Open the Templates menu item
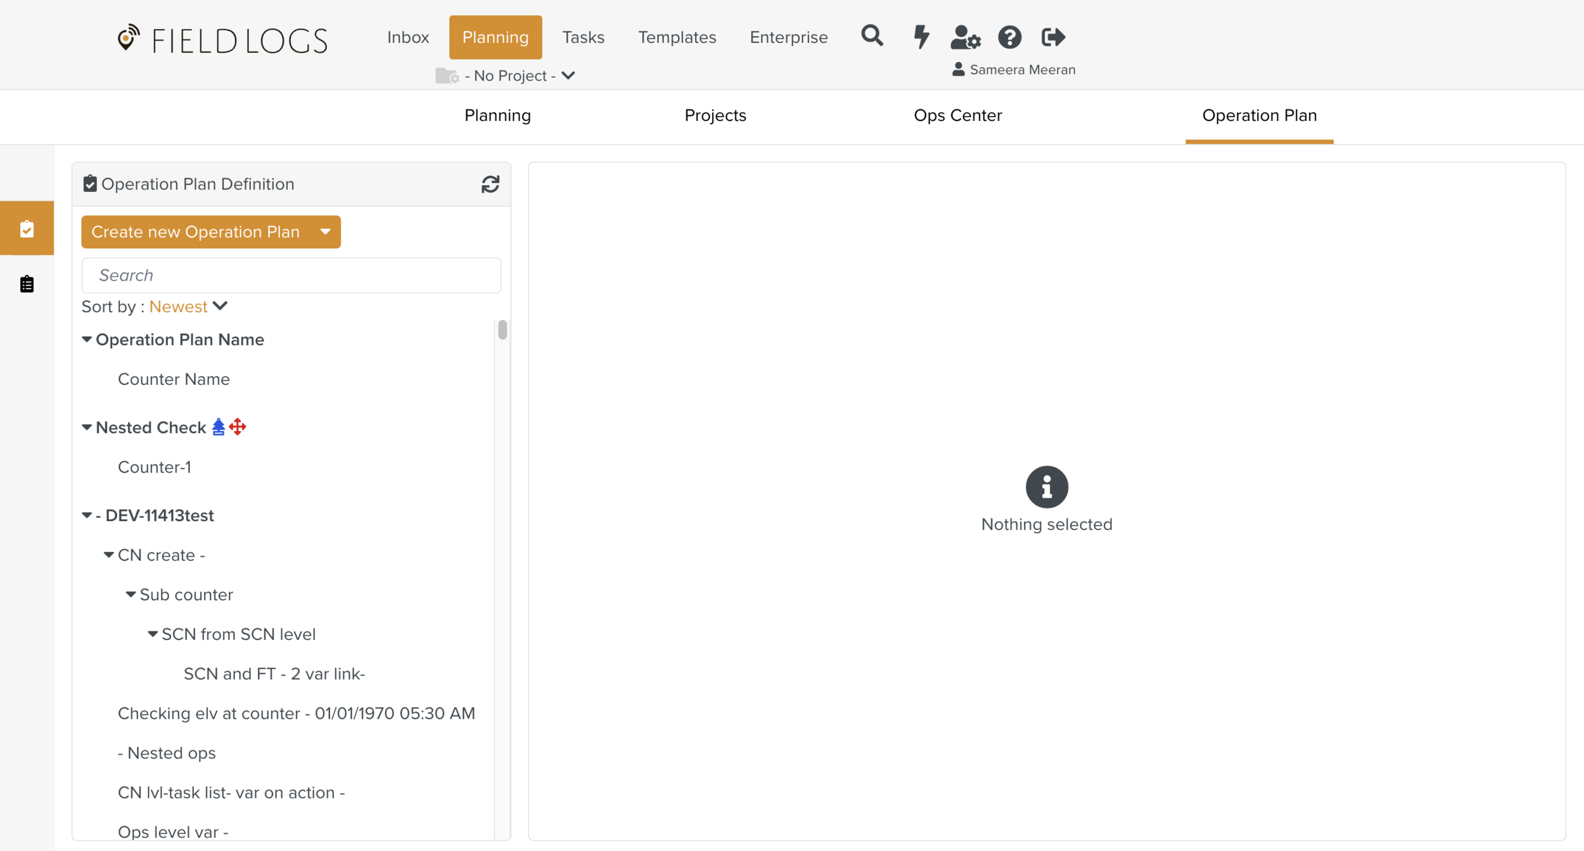 tap(677, 37)
